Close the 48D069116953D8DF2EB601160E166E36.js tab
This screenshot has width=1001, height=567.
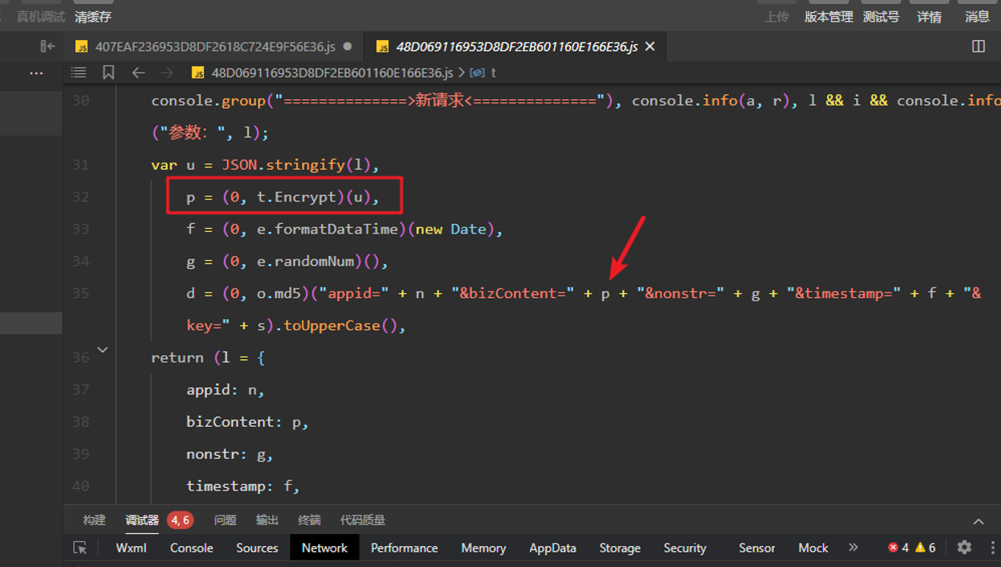(x=650, y=47)
